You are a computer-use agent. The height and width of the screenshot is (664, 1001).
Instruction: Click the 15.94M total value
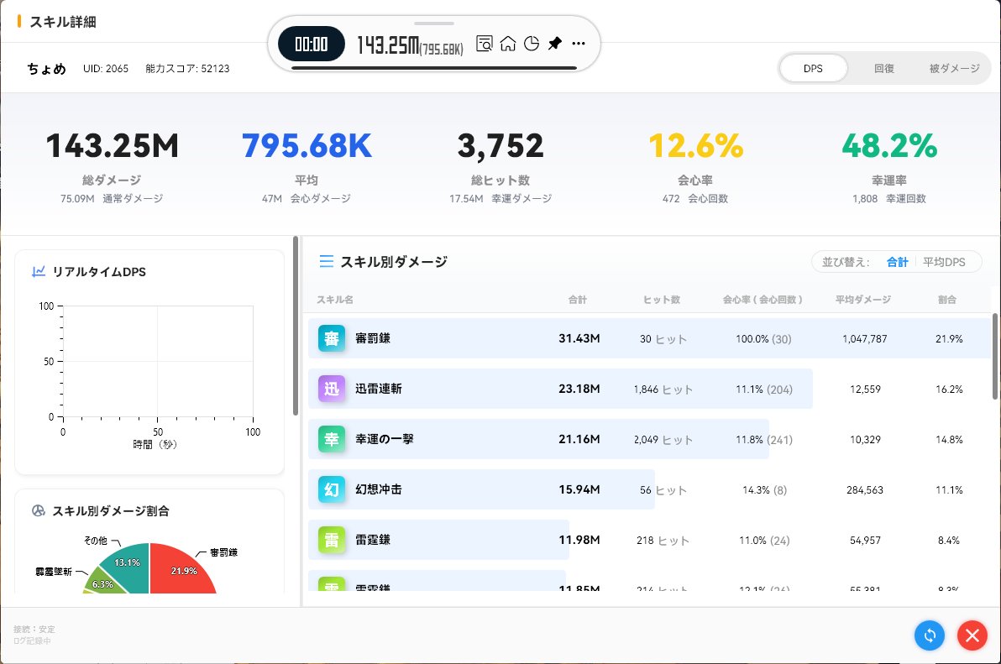579,490
